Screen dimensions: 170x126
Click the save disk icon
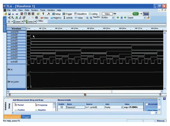pyautogui.click(x=9, y=14)
